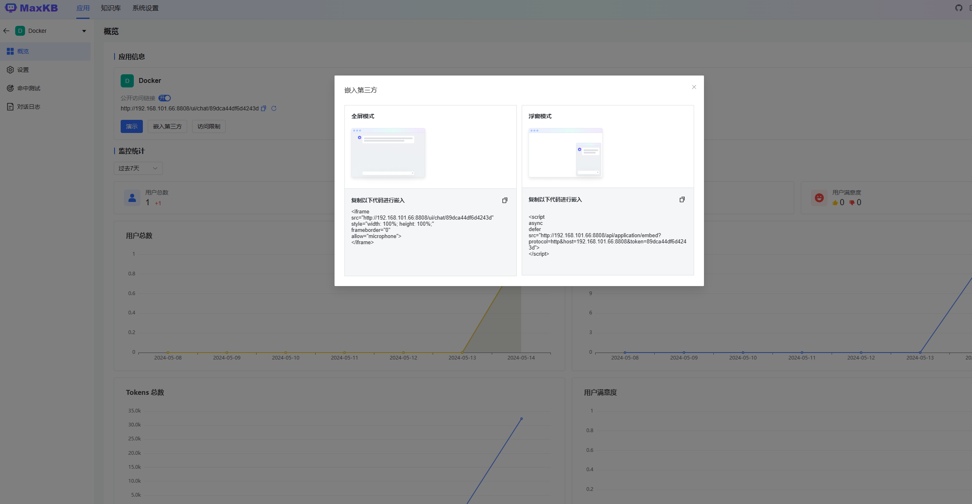Click the Docker avatar in 应用信息 card

(127, 81)
